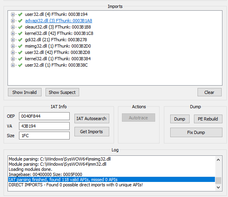228x197 pixels.
Task: Expand the user32.dll (42) import node
Action: (x=13, y=52)
